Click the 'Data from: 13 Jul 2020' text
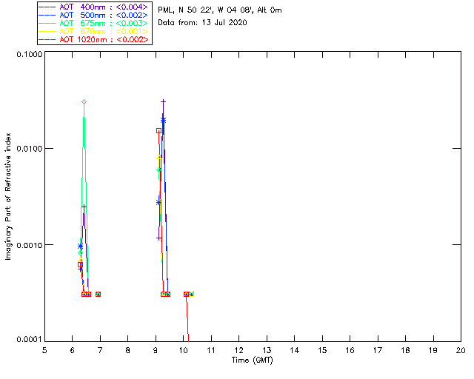This screenshot has width=474, height=379. click(202, 23)
